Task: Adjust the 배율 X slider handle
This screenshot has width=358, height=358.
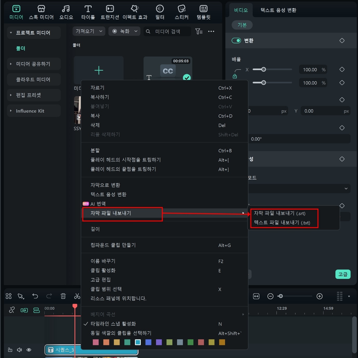Action: [264, 69]
